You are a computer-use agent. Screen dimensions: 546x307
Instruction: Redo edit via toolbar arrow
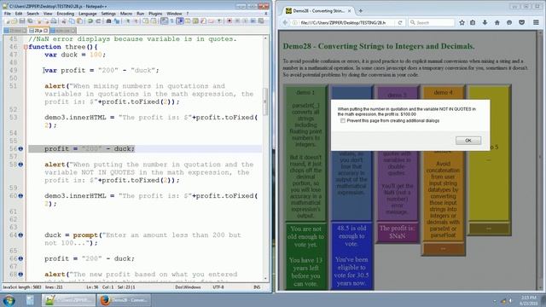tap(98, 21)
